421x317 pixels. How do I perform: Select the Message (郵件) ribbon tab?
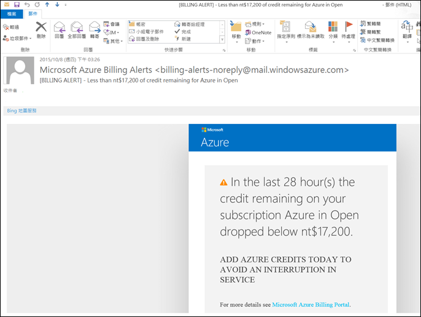click(33, 13)
